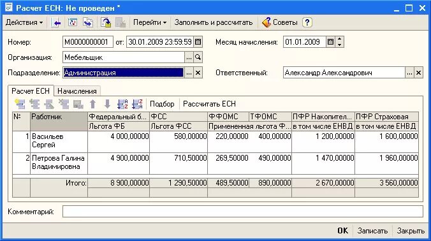Click the document date and time field
The height and width of the screenshot is (241, 431).
point(160,42)
